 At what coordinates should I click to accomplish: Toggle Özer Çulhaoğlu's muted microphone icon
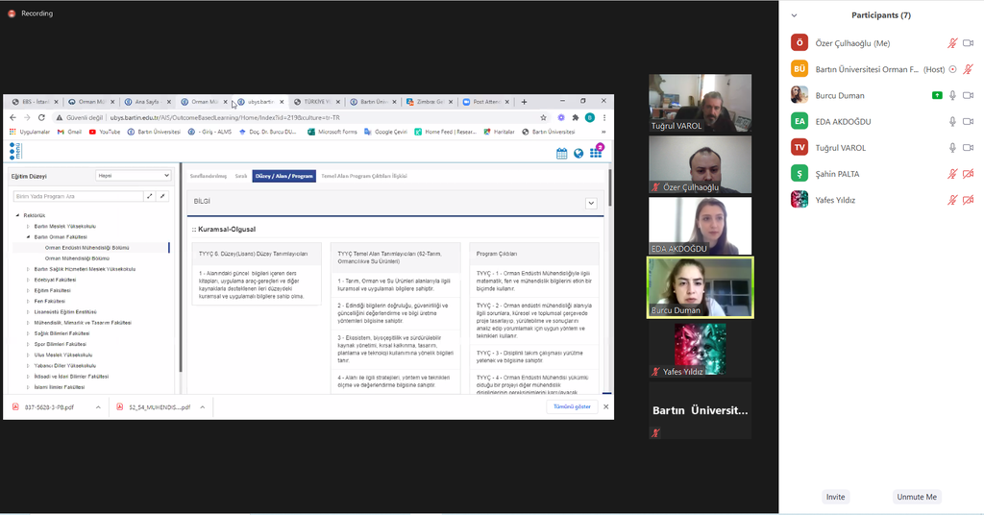pos(952,43)
